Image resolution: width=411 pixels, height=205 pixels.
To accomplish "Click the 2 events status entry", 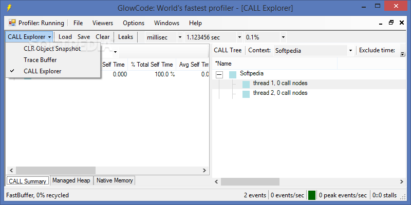I will coord(254,195).
